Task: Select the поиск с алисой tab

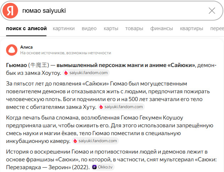Action: point(26,29)
